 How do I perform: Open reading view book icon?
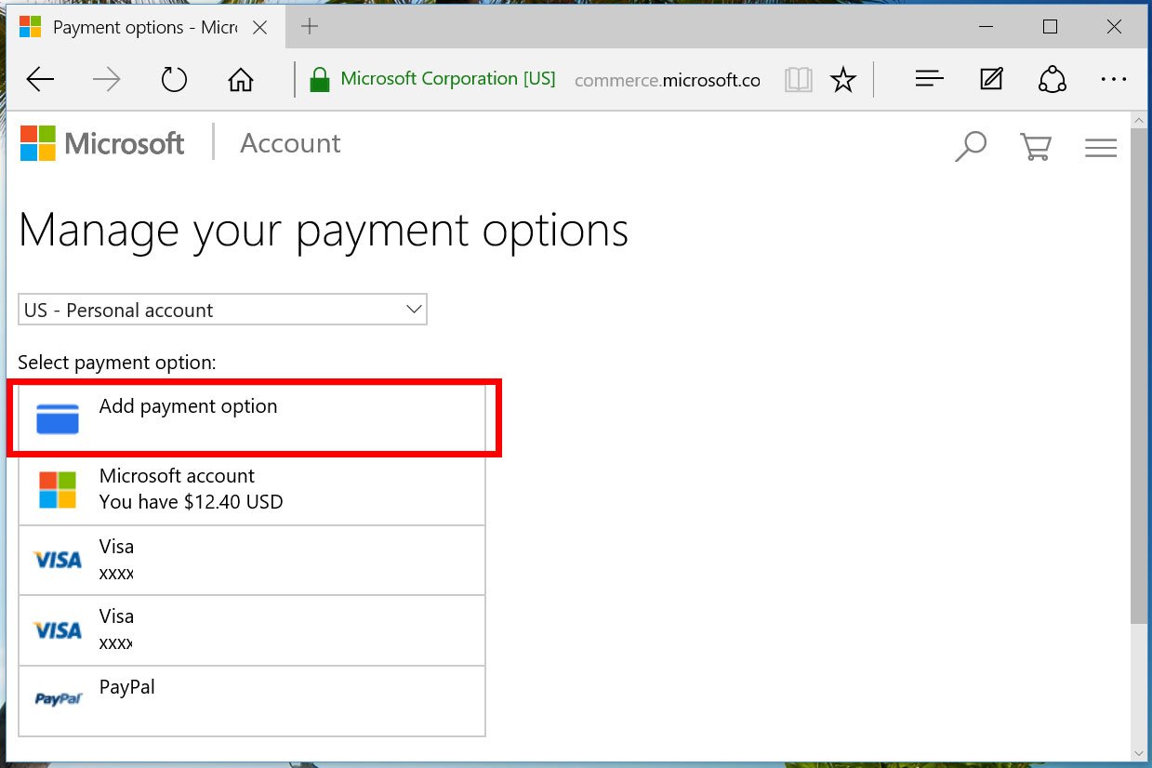click(x=798, y=80)
